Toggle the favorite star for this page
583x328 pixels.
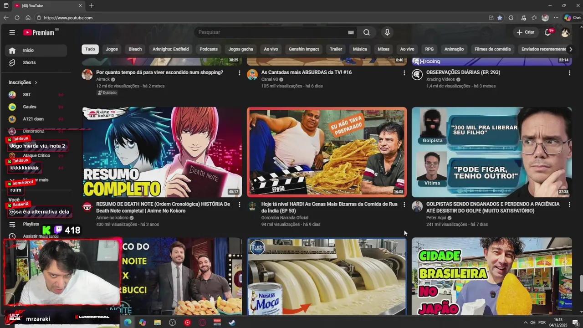[500, 18]
